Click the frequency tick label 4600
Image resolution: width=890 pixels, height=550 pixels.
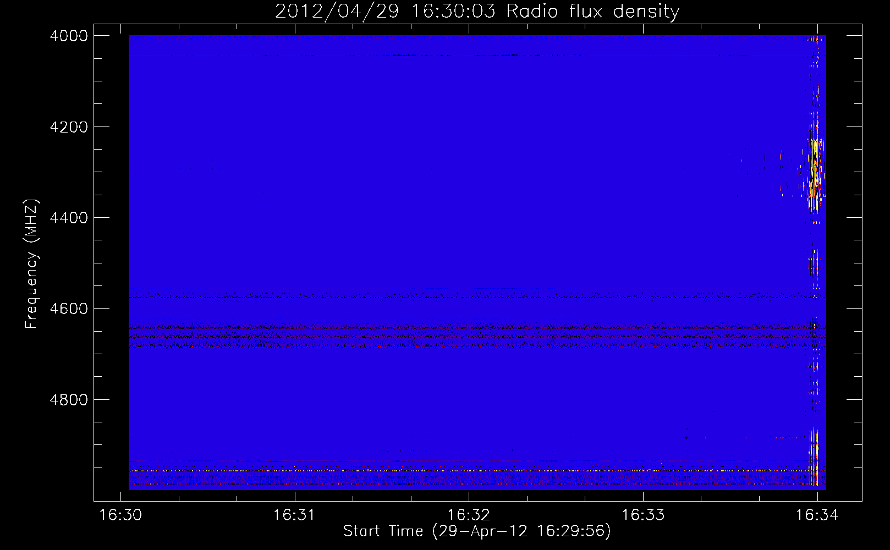point(69,309)
